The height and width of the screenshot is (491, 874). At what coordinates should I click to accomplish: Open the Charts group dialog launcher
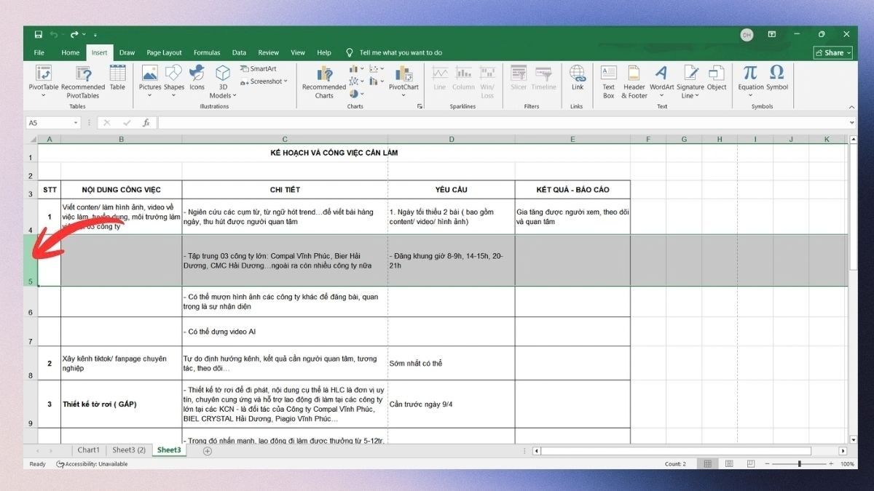[420, 106]
